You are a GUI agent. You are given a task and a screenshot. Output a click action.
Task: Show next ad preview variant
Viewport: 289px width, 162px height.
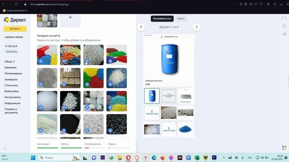pos(197,27)
